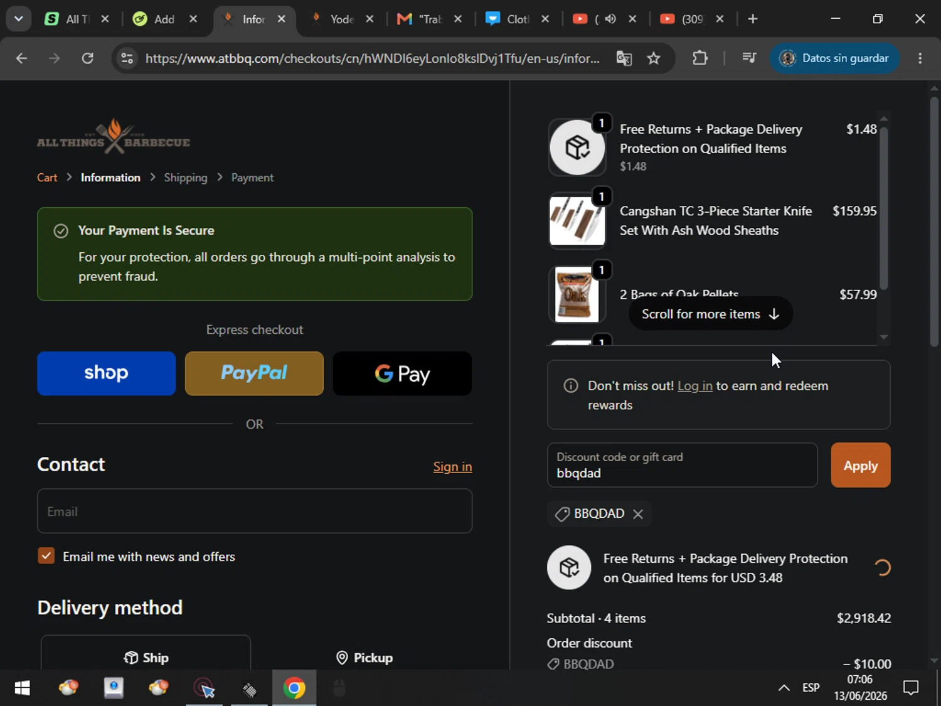Click the All Things Barbecue logo
This screenshot has width=941, height=706.
tap(114, 137)
